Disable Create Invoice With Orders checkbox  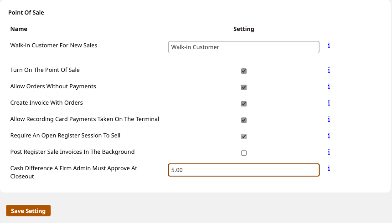coord(244,104)
